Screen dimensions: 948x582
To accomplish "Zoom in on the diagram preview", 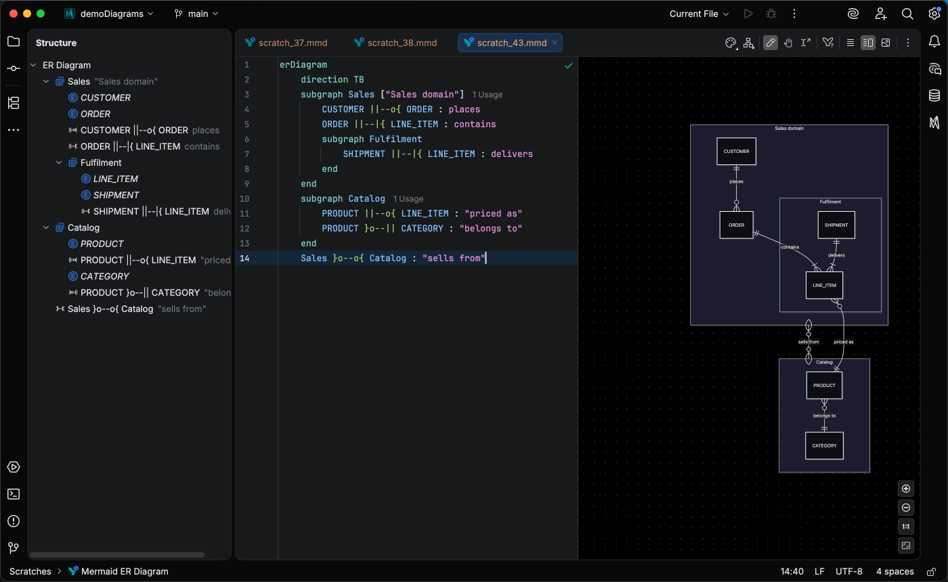I will point(907,489).
